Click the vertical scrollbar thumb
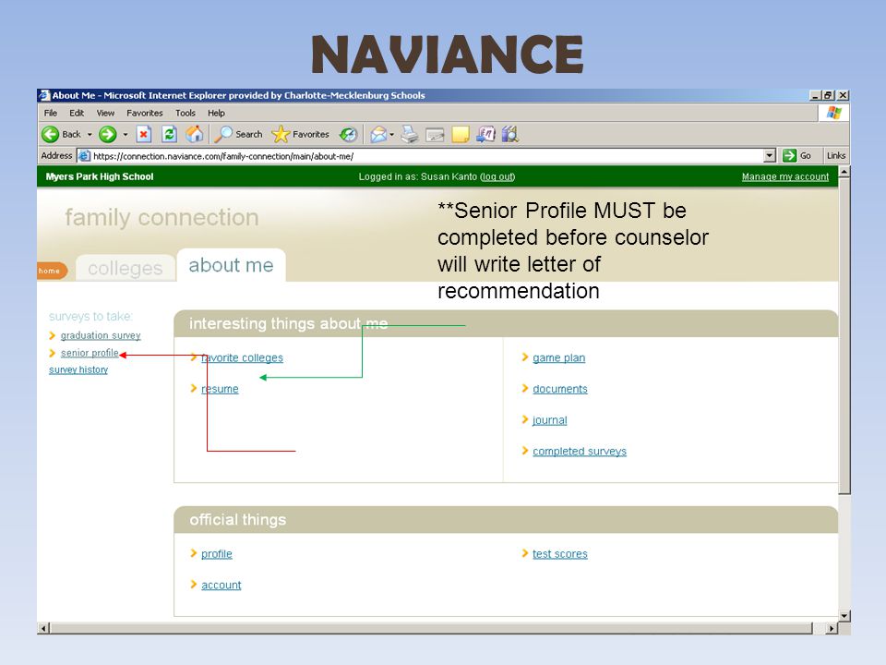This screenshot has height=665, width=886. pyautogui.click(x=844, y=336)
